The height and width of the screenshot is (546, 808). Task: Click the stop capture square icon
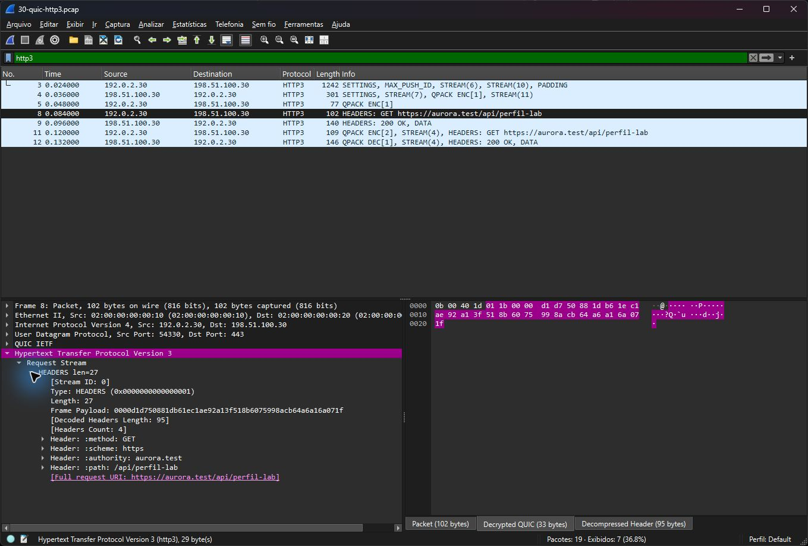[25, 40]
